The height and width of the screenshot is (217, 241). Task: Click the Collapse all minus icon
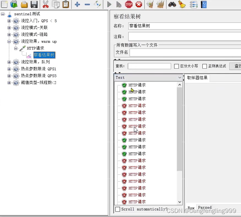click(x=87, y=4)
